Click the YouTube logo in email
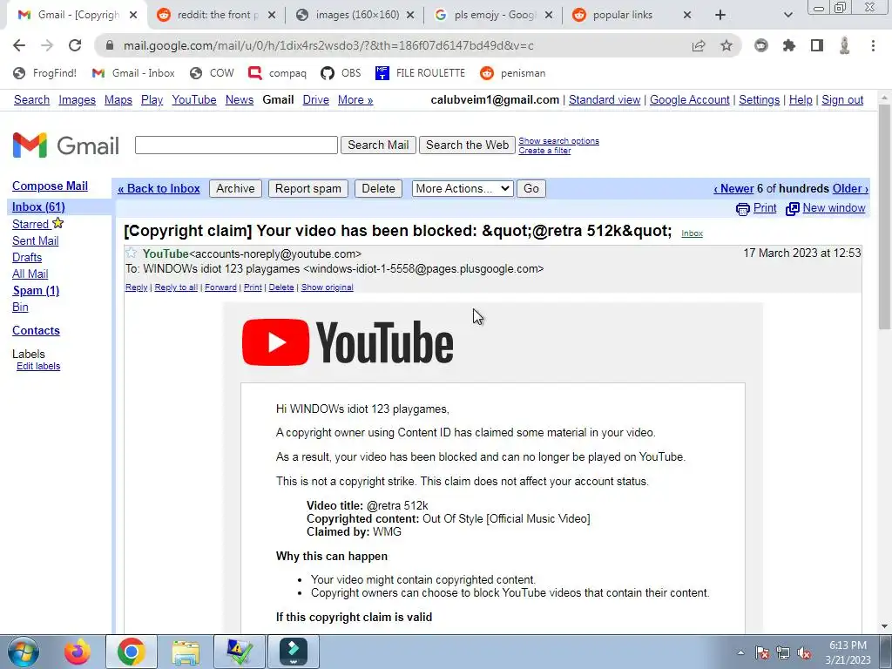The height and width of the screenshot is (669, 892). pyautogui.click(x=348, y=341)
